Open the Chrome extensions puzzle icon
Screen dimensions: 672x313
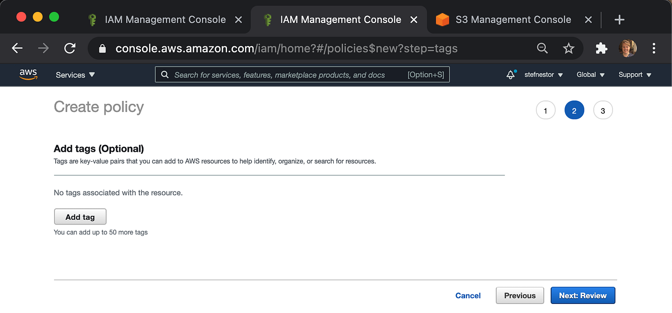coord(601,48)
